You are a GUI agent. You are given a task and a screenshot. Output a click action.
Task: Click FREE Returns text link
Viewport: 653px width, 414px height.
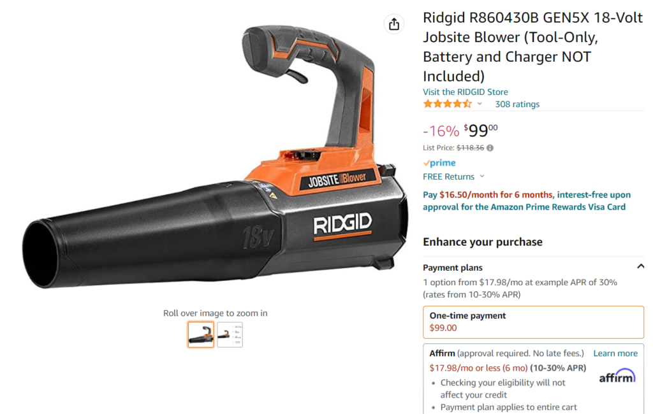448,176
